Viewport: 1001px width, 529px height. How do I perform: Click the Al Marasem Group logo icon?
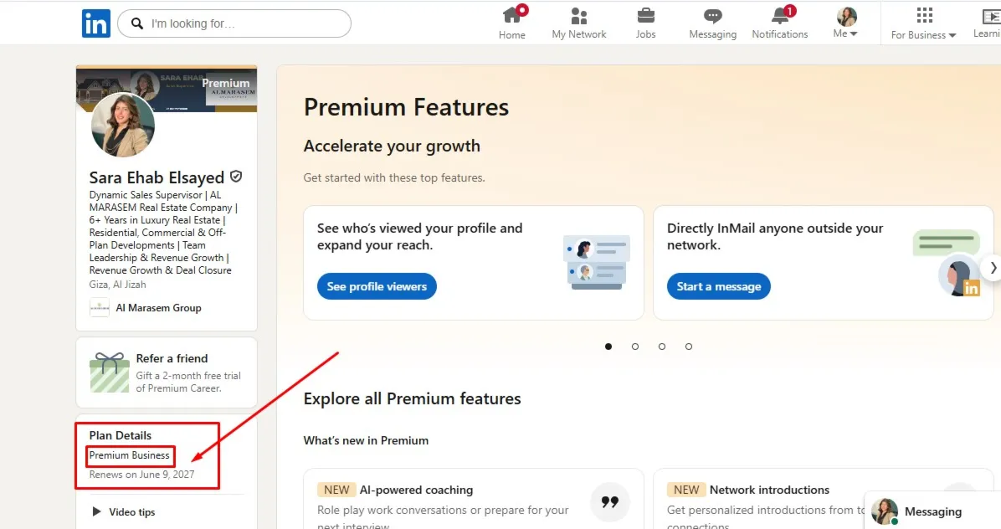[x=99, y=307]
